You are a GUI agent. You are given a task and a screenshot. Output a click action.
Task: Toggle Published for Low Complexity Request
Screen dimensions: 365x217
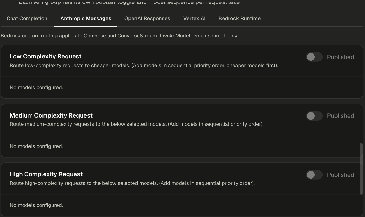314,57
